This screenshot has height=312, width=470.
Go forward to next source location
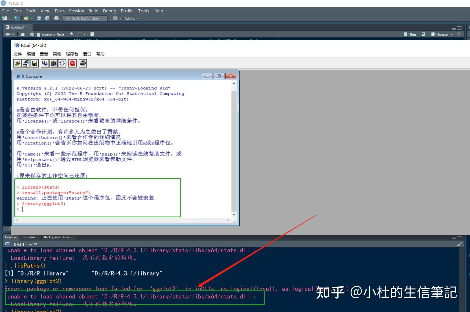13,34
